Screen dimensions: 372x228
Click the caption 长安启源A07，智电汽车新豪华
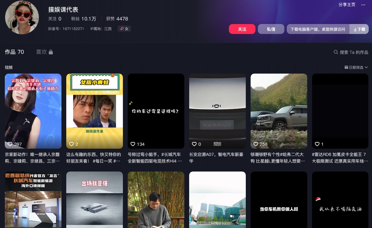point(217,158)
